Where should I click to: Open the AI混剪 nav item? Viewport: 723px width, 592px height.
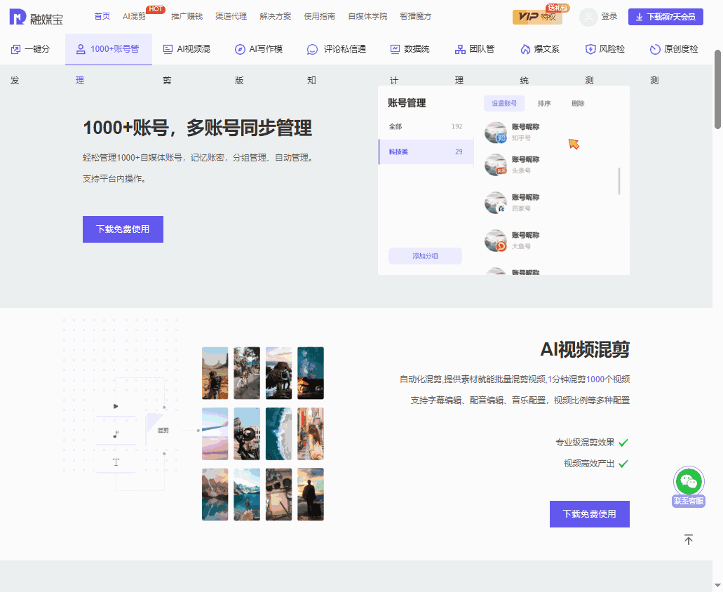point(134,16)
